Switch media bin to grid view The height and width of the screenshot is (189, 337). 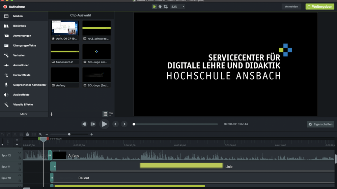pyautogui.click(x=105, y=114)
